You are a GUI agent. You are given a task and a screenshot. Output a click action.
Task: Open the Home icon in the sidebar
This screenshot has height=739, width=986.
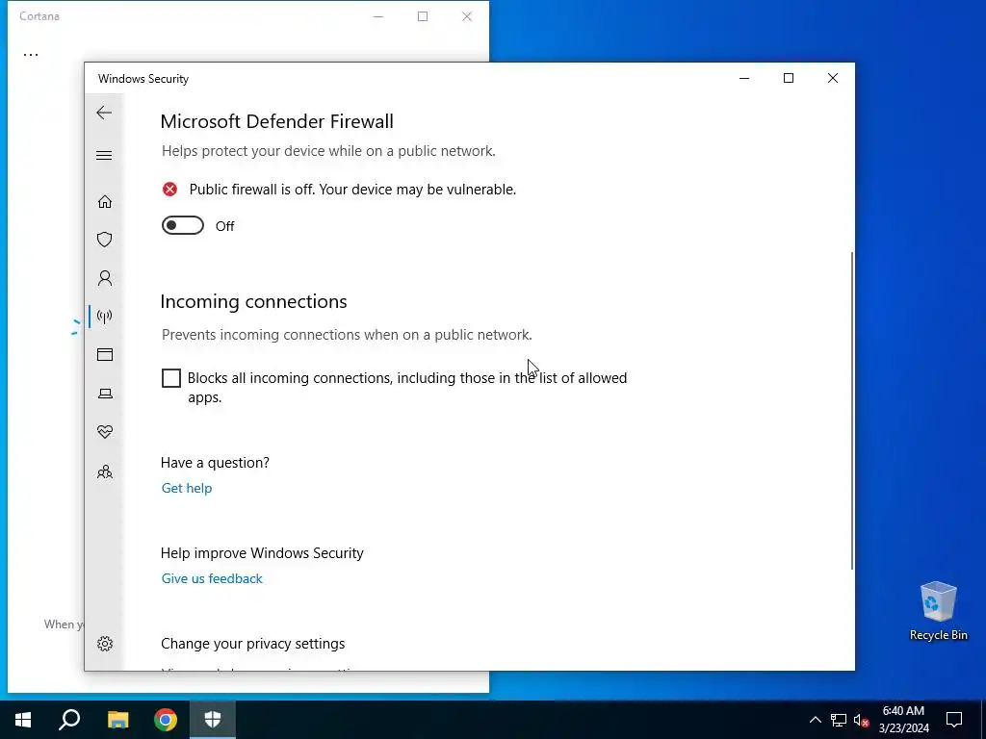(x=104, y=202)
